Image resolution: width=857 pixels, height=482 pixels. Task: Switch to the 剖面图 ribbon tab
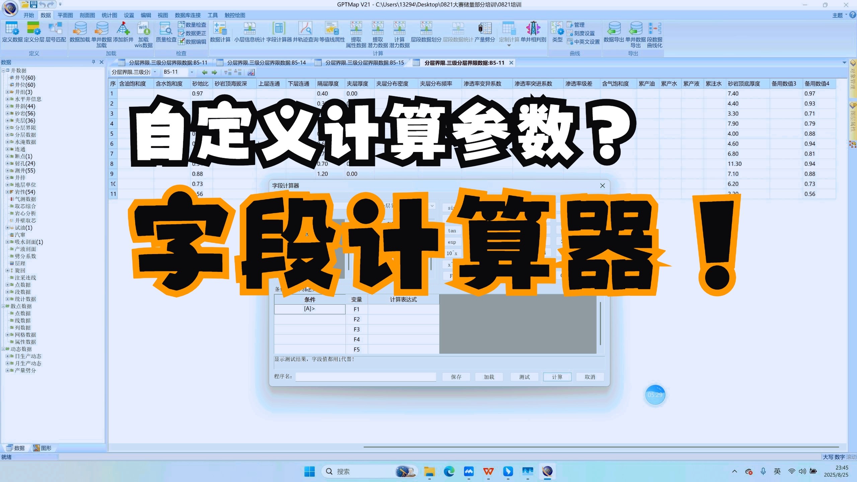(87, 15)
